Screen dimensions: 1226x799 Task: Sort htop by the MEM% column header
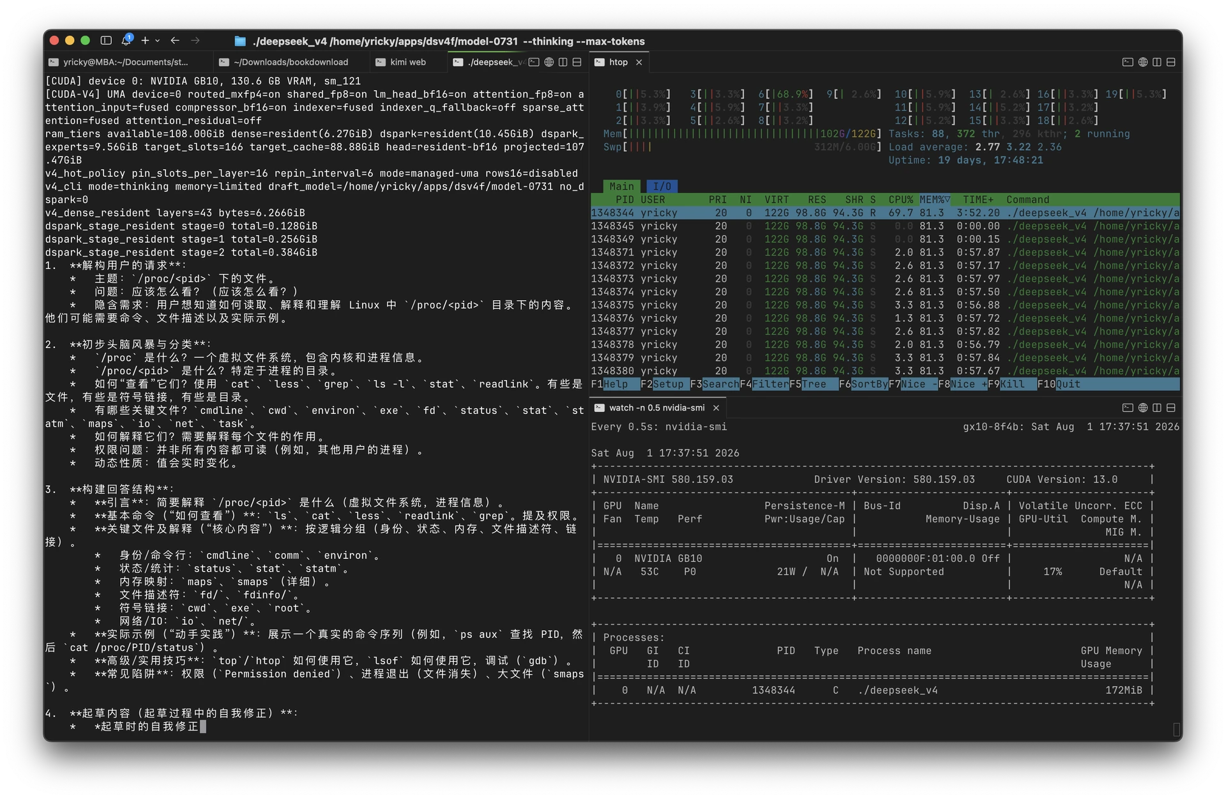point(934,199)
